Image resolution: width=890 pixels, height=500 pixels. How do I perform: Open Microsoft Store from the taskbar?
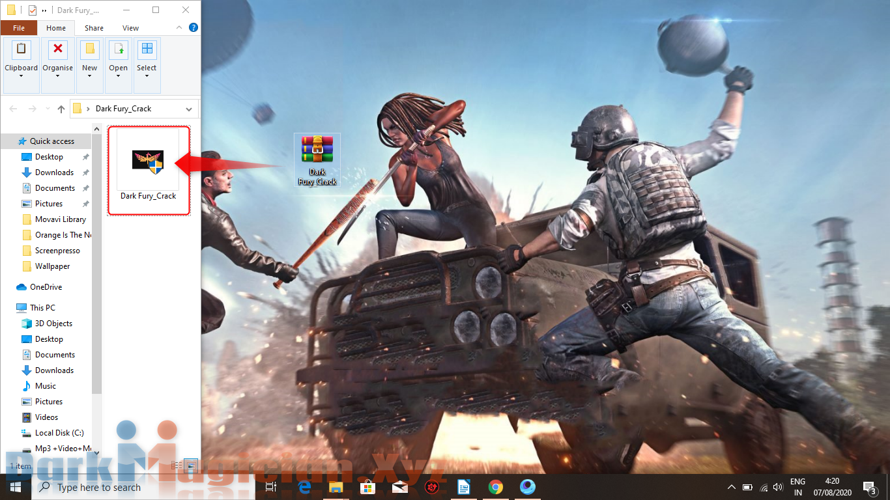[x=367, y=487]
